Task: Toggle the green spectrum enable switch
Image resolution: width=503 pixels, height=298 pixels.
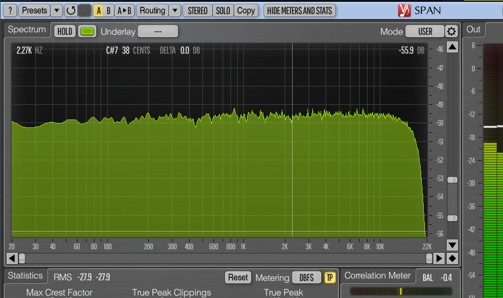Action: pos(87,32)
